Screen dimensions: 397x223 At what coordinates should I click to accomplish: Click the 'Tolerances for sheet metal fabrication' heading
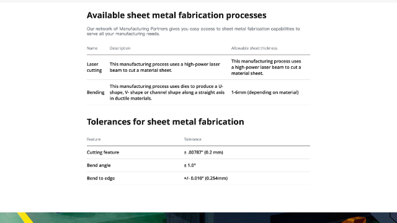(x=166, y=122)
